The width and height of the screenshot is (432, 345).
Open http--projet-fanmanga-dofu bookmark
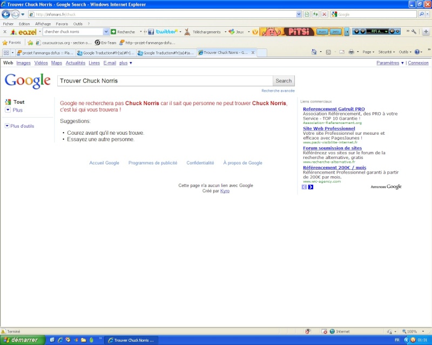click(x=147, y=43)
